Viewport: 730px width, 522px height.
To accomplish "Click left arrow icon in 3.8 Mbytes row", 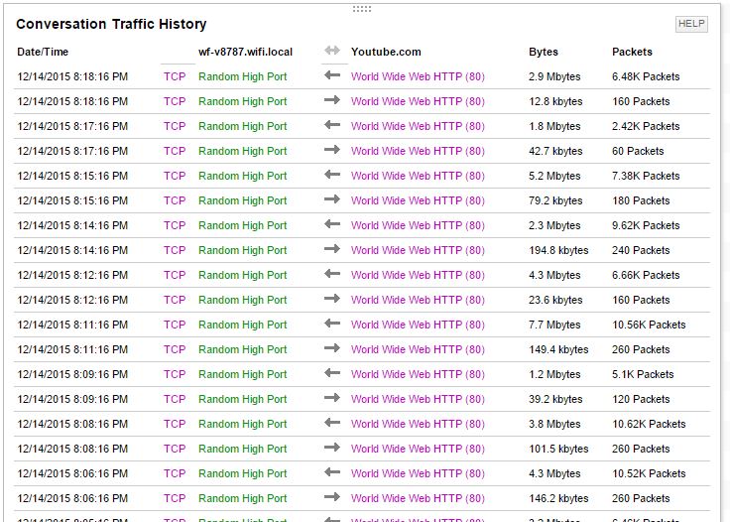I will [x=332, y=423].
